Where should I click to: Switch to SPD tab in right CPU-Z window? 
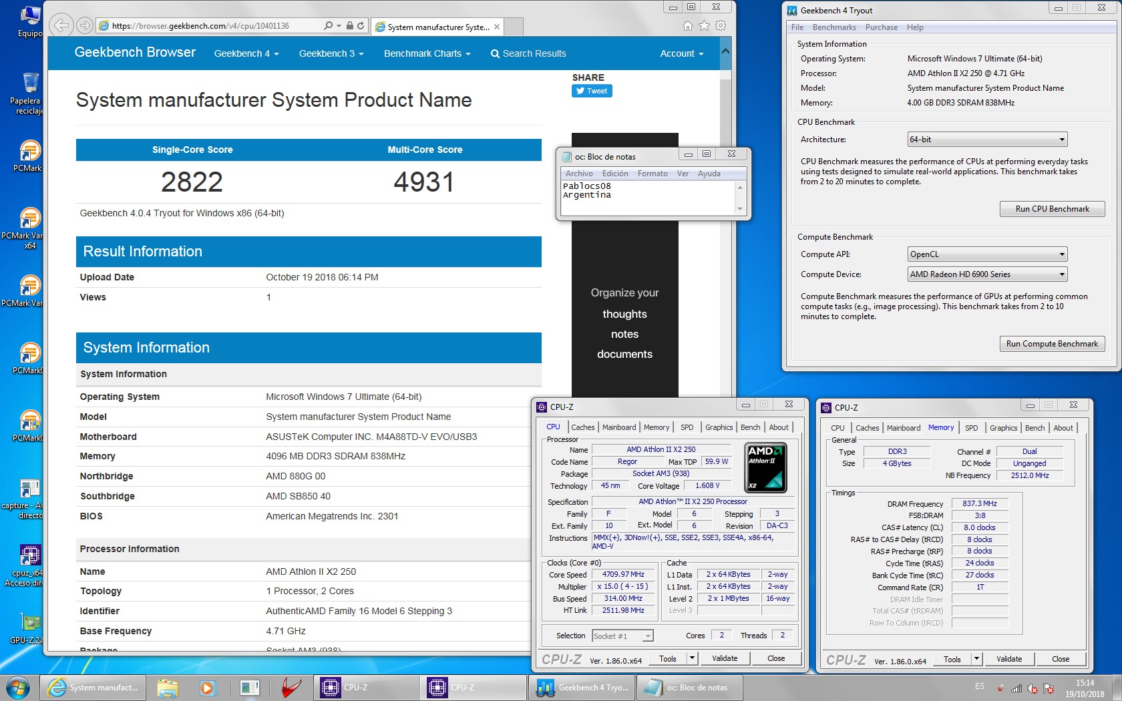pyautogui.click(x=972, y=428)
